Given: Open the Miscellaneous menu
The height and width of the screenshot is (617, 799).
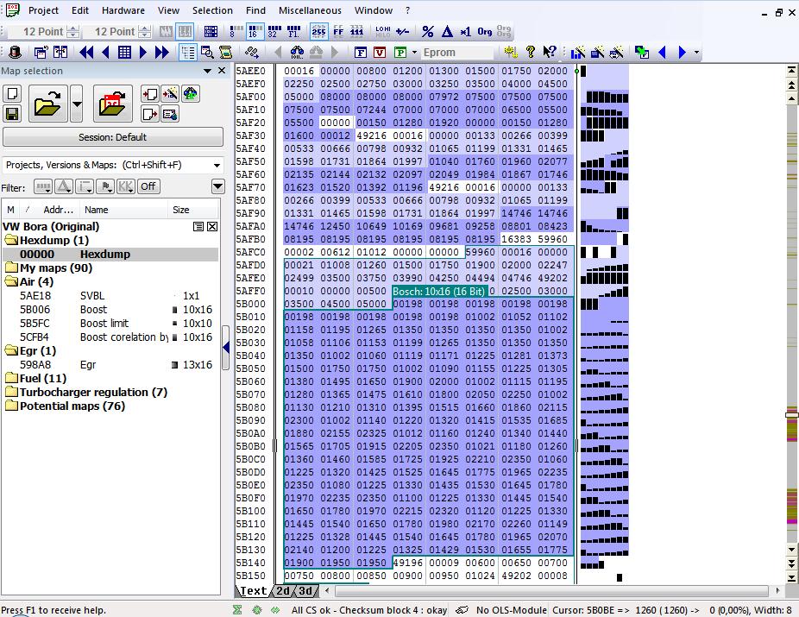Looking at the screenshot, I should [x=310, y=10].
